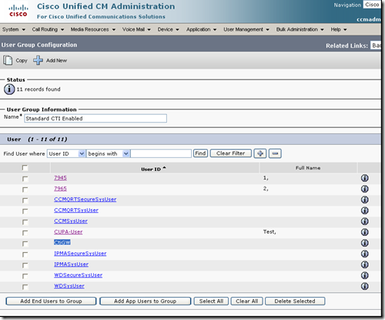
Task: Check the box for CCMQRTSecureSysUser
Action: coord(25,200)
